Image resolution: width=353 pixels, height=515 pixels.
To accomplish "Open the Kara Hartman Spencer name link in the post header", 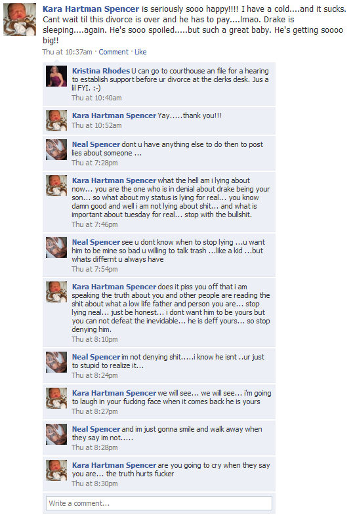I will (91, 9).
